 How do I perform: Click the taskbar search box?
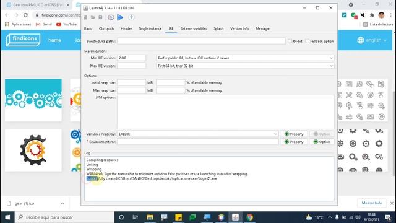[x=64, y=217]
